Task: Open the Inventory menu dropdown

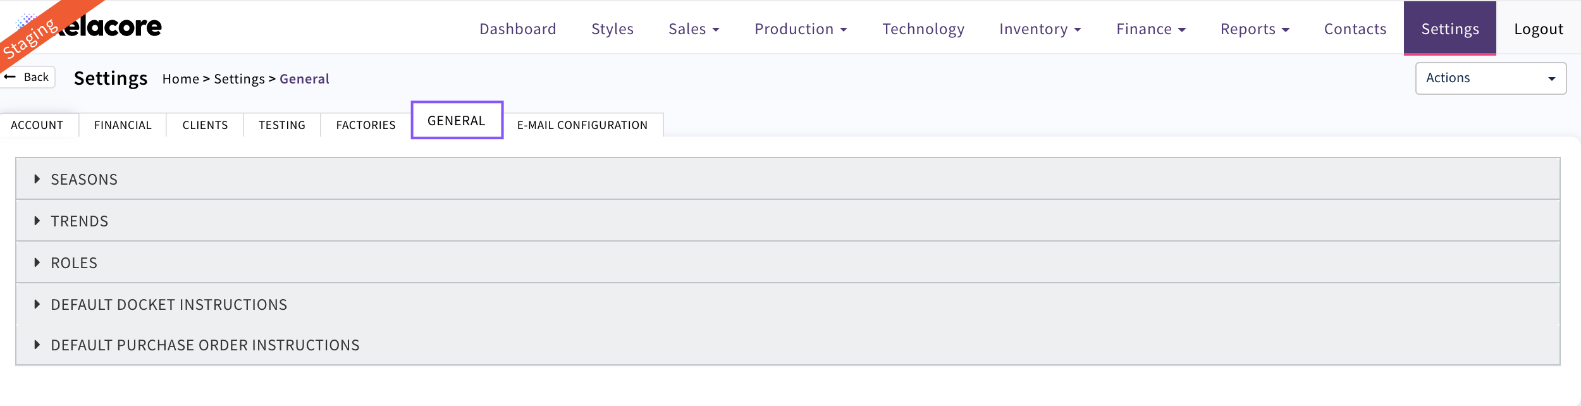Action: click(x=1040, y=29)
